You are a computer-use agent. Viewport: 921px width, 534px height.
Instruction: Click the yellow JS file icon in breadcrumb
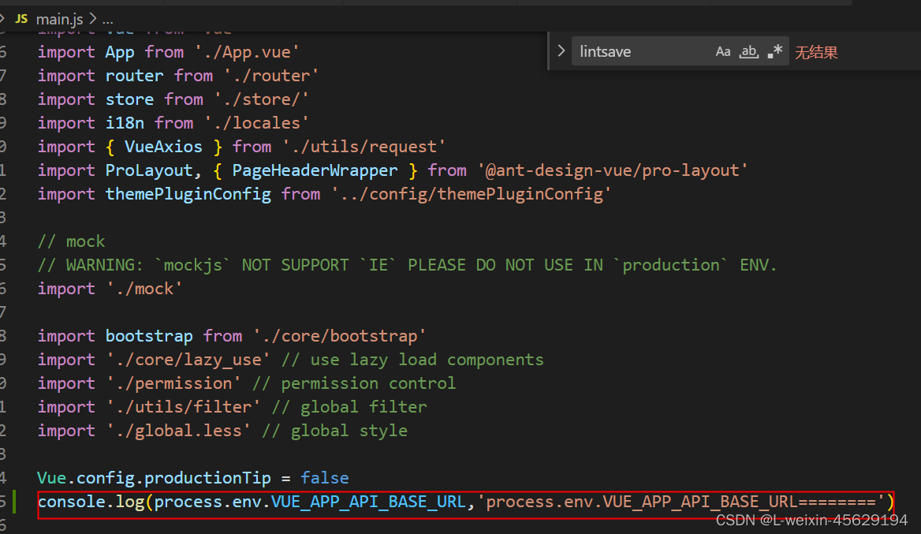(x=21, y=17)
